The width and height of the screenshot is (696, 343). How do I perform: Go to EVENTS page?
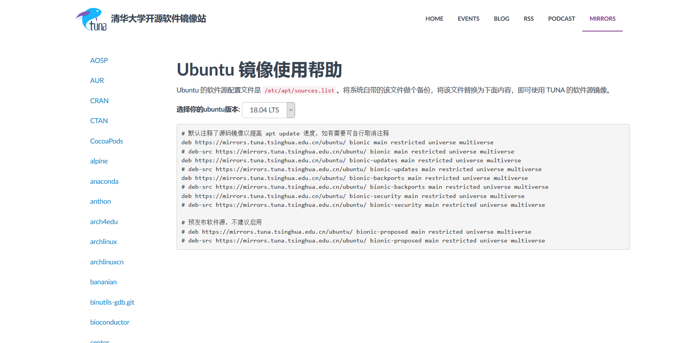coord(468,18)
